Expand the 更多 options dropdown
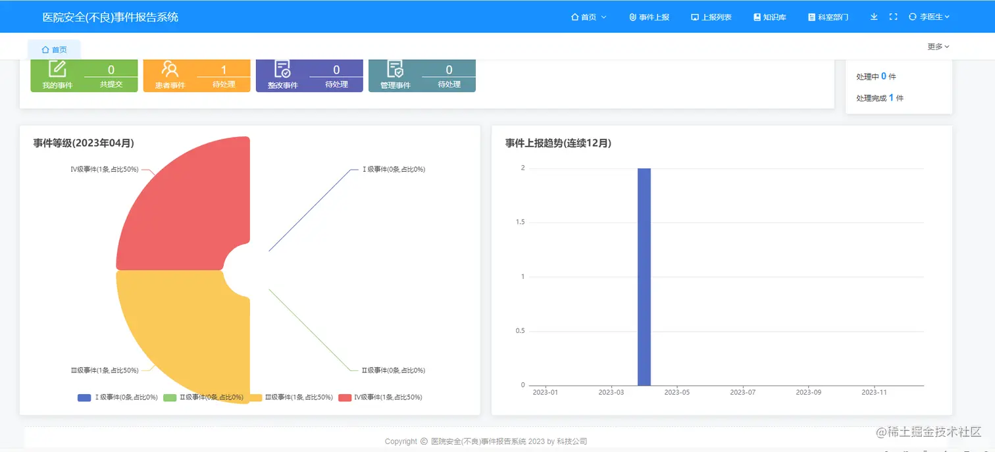The image size is (995, 452). 936,46
